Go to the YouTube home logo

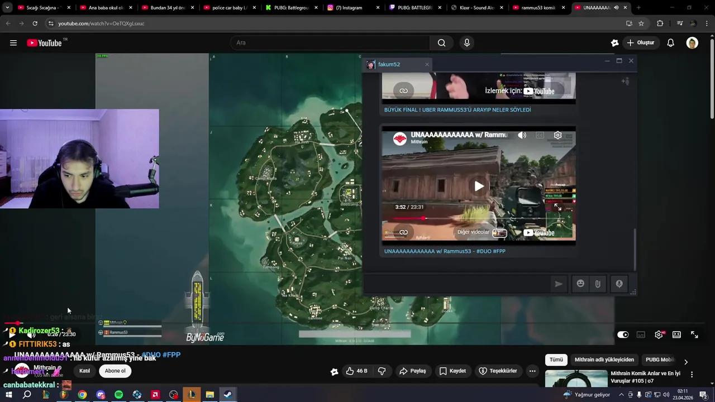point(45,43)
